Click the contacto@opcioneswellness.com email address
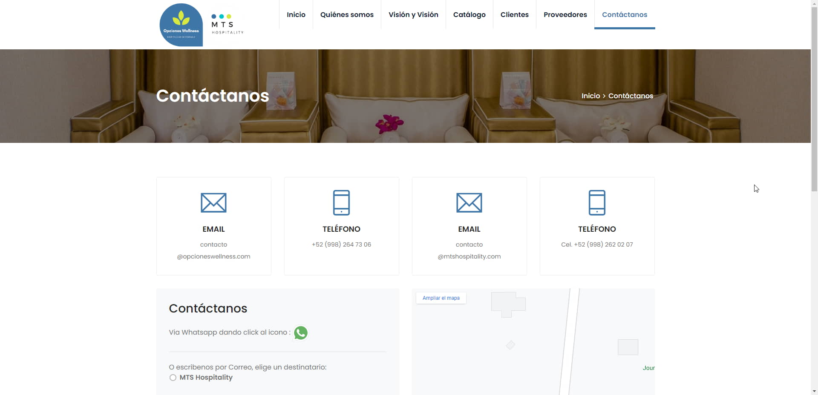818x395 pixels. click(x=213, y=250)
